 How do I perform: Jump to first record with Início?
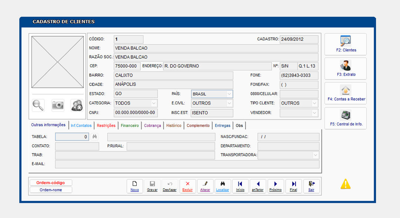pos(240,187)
